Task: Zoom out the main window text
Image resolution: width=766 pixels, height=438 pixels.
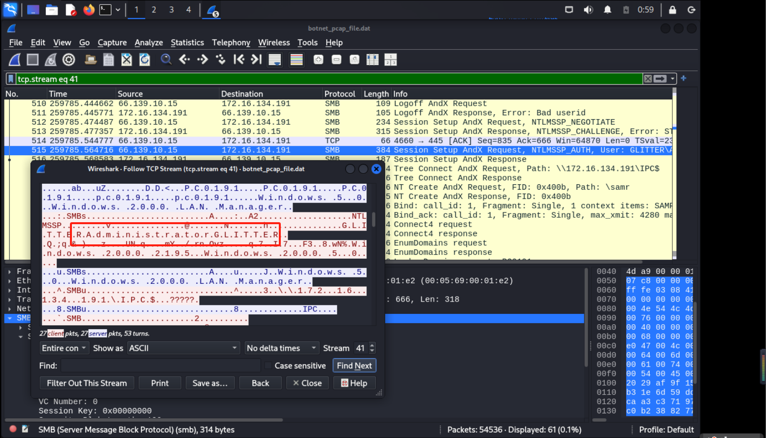Action: coord(336,60)
